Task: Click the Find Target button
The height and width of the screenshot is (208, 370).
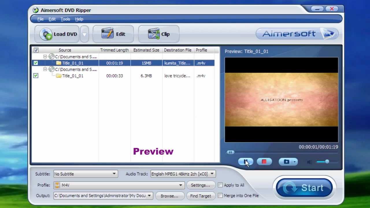Action: tap(200, 196)
